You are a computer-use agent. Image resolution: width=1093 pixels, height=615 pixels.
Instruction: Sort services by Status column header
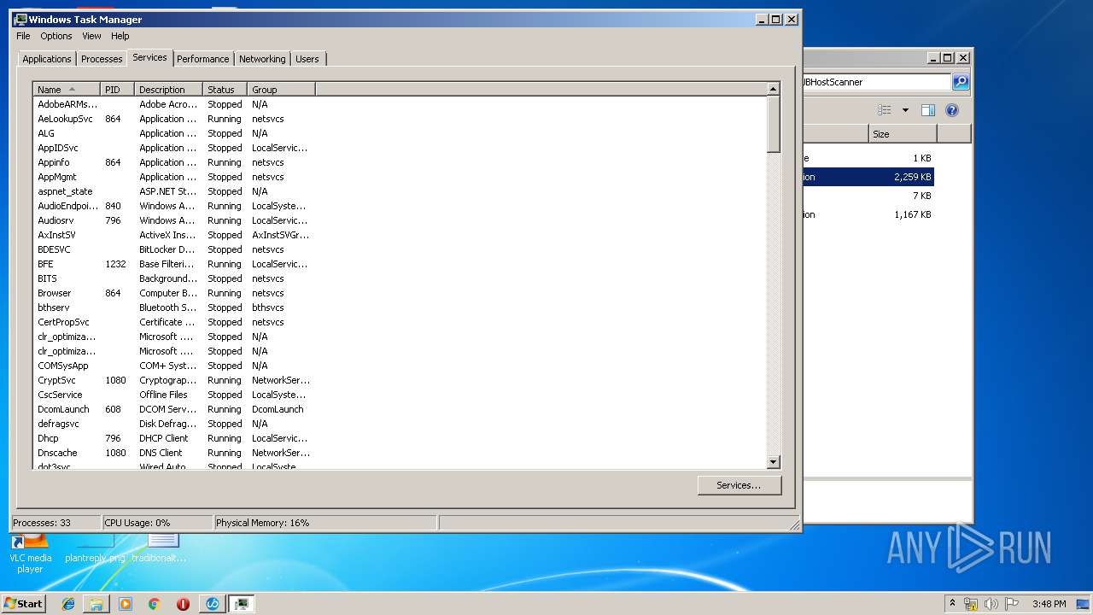coord(225,90)
